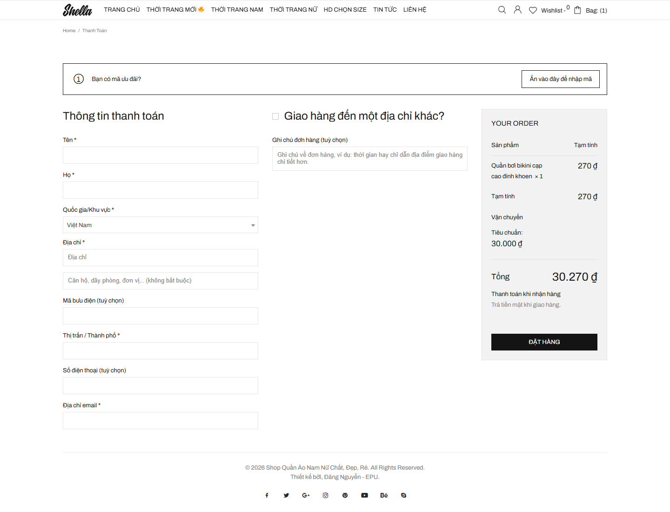Click the Shella logo
The width and height of the screenshot is (670, 512).
pos(78,10)
